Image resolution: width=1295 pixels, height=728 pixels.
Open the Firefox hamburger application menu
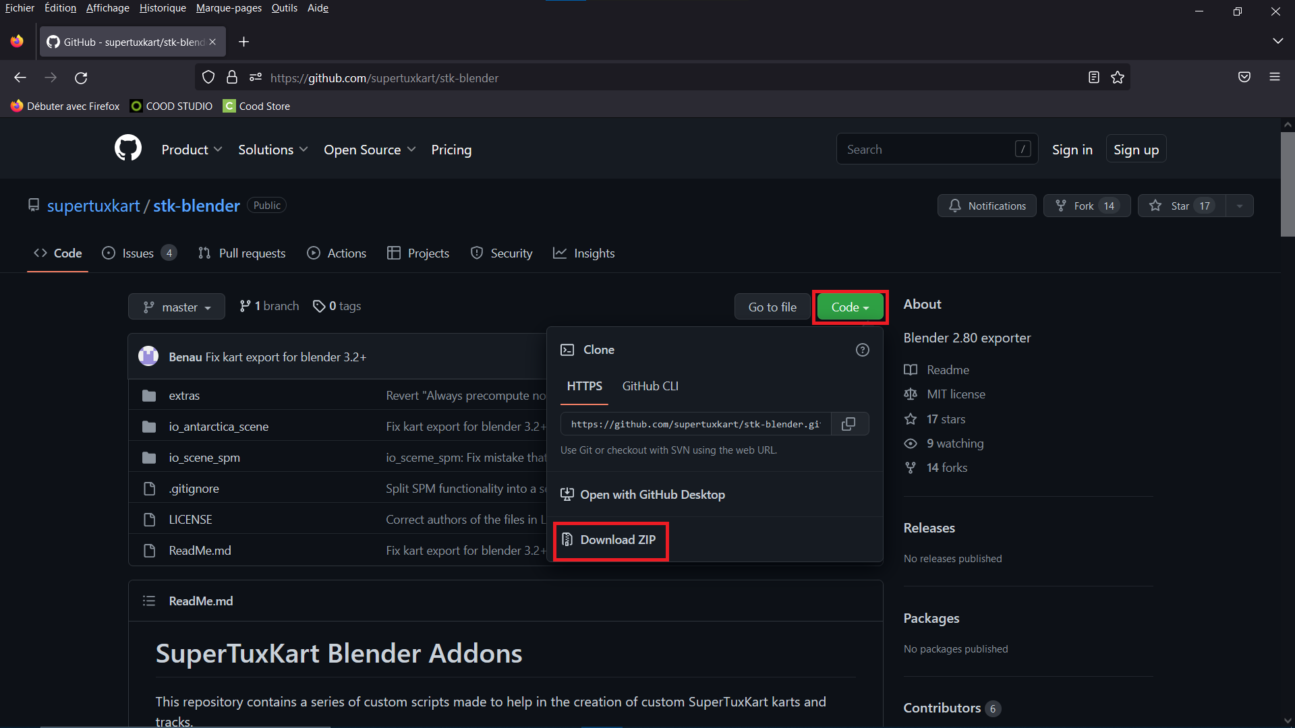pyautogui.click(x=1274, y=78)
